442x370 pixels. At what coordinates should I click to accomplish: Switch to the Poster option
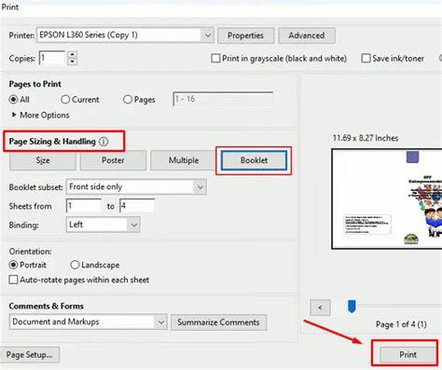click(x=113, y=160)
